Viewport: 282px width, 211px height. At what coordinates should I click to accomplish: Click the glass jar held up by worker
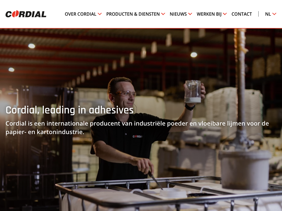pyautogui.click(x=193, y=91)
